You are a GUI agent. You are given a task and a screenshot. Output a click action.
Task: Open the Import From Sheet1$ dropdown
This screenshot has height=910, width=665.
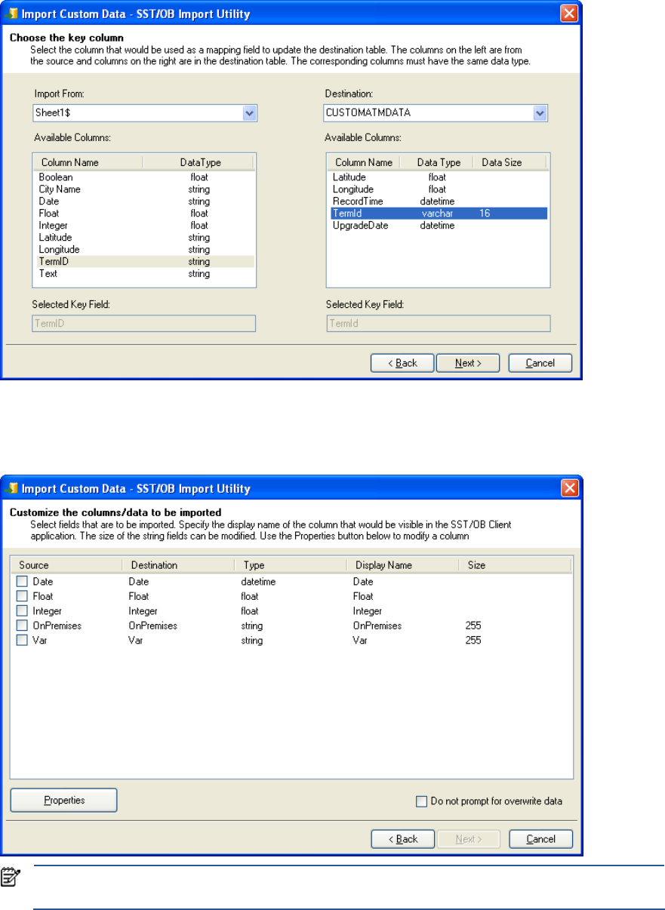(250, 113)
